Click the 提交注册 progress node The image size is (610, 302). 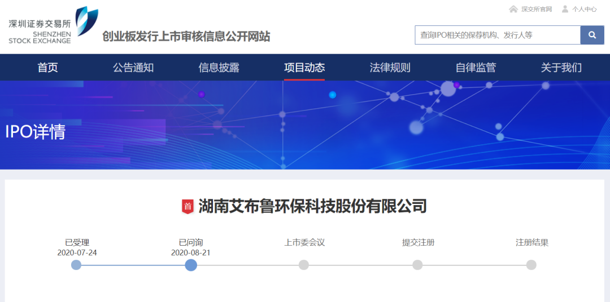(x=417, y=265)
